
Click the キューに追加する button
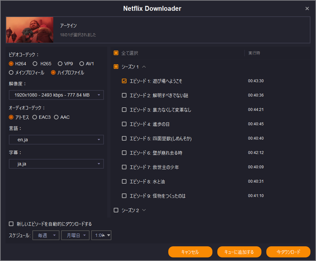pos(239,252)
